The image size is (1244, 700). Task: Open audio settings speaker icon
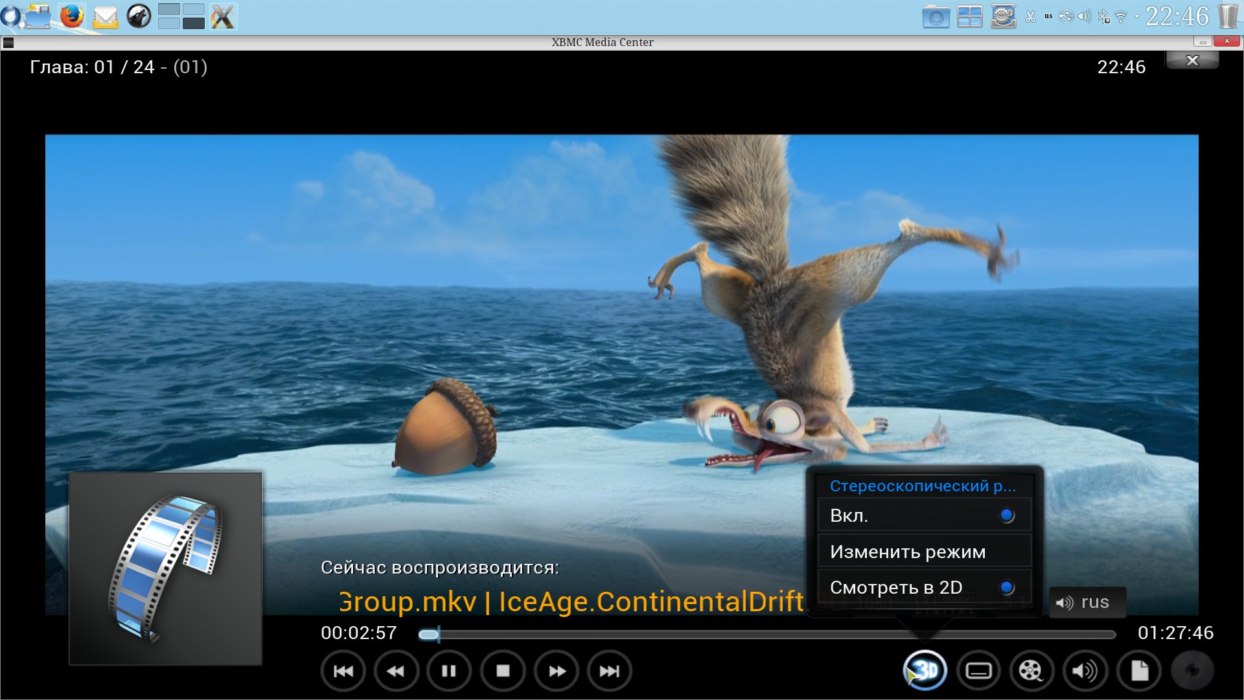(x=1085, y=671)
